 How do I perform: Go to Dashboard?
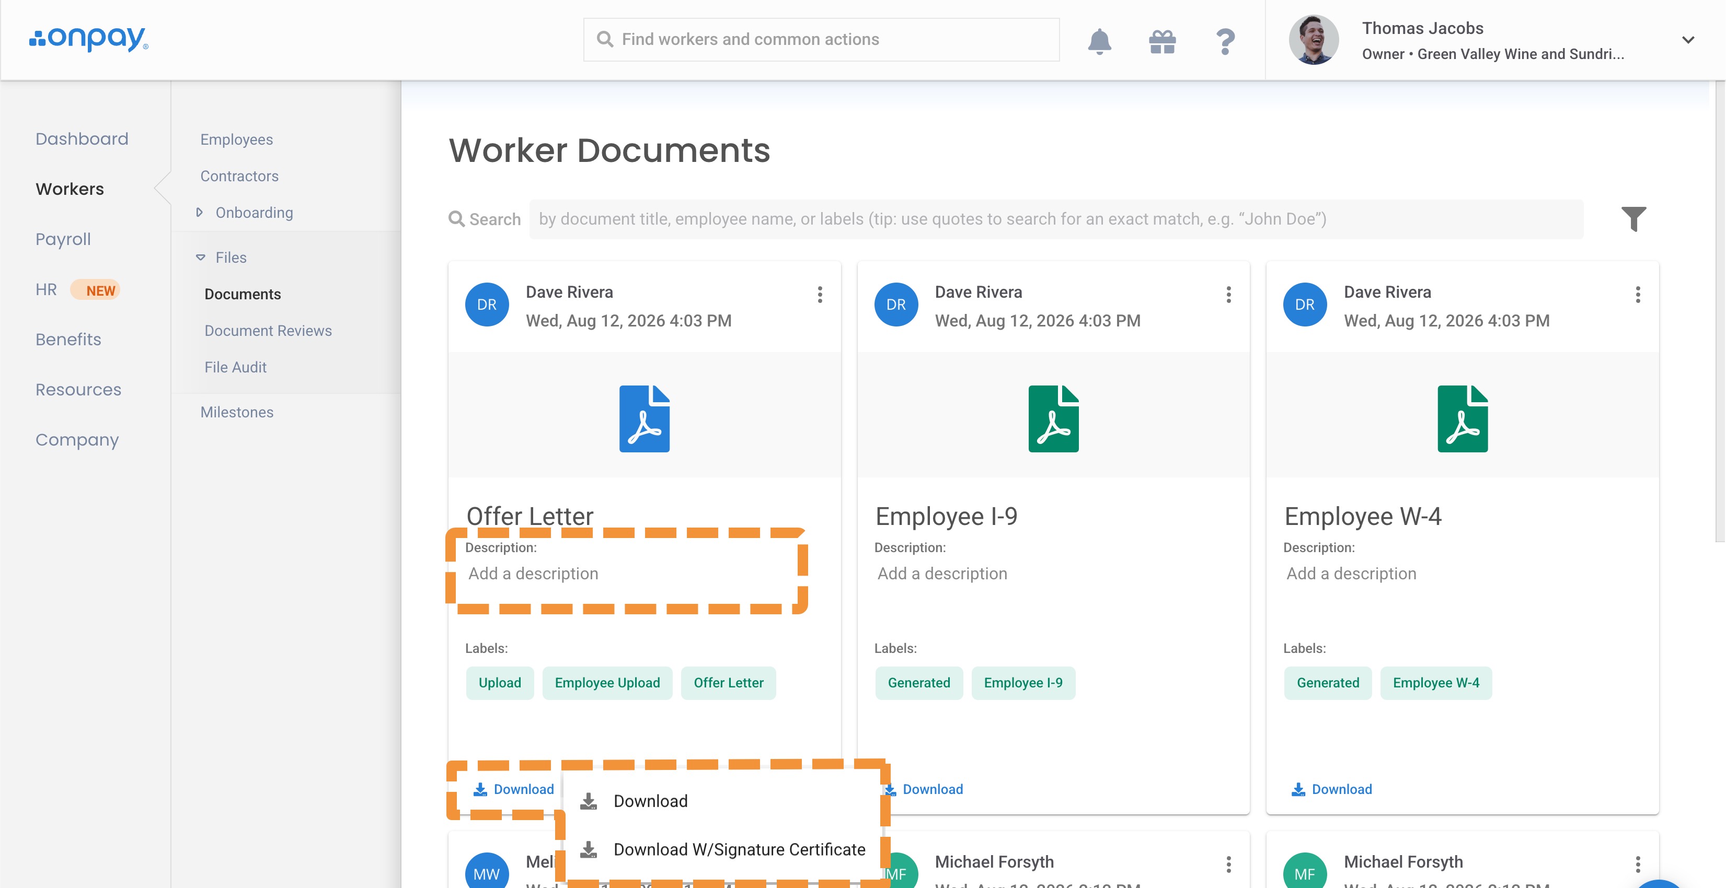pos(82,138)
